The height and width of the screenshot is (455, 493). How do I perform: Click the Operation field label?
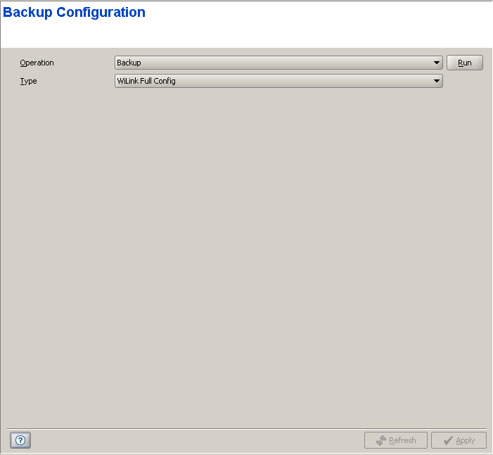(37, 63)
